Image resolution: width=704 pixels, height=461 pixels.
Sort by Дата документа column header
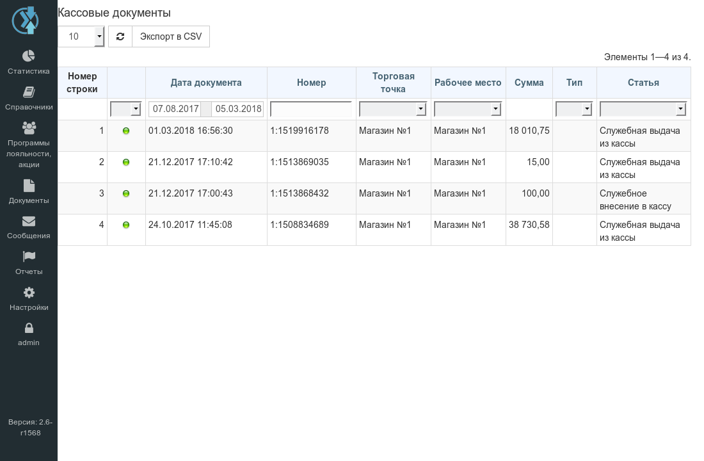click(206, 83)
